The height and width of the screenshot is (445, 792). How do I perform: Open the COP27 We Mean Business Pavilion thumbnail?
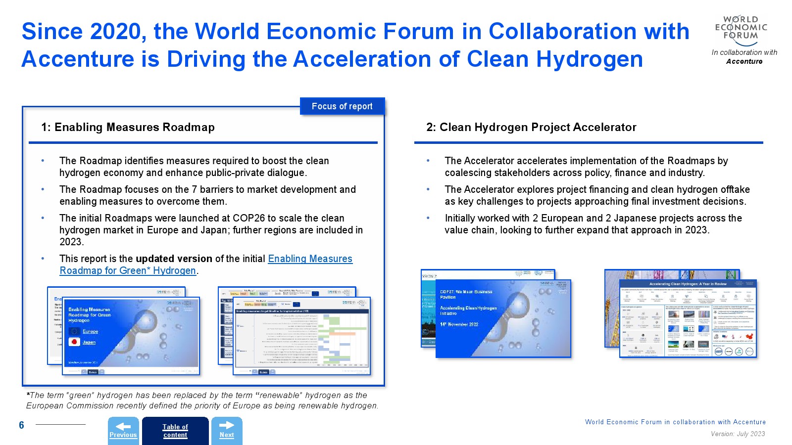point(502,318)
